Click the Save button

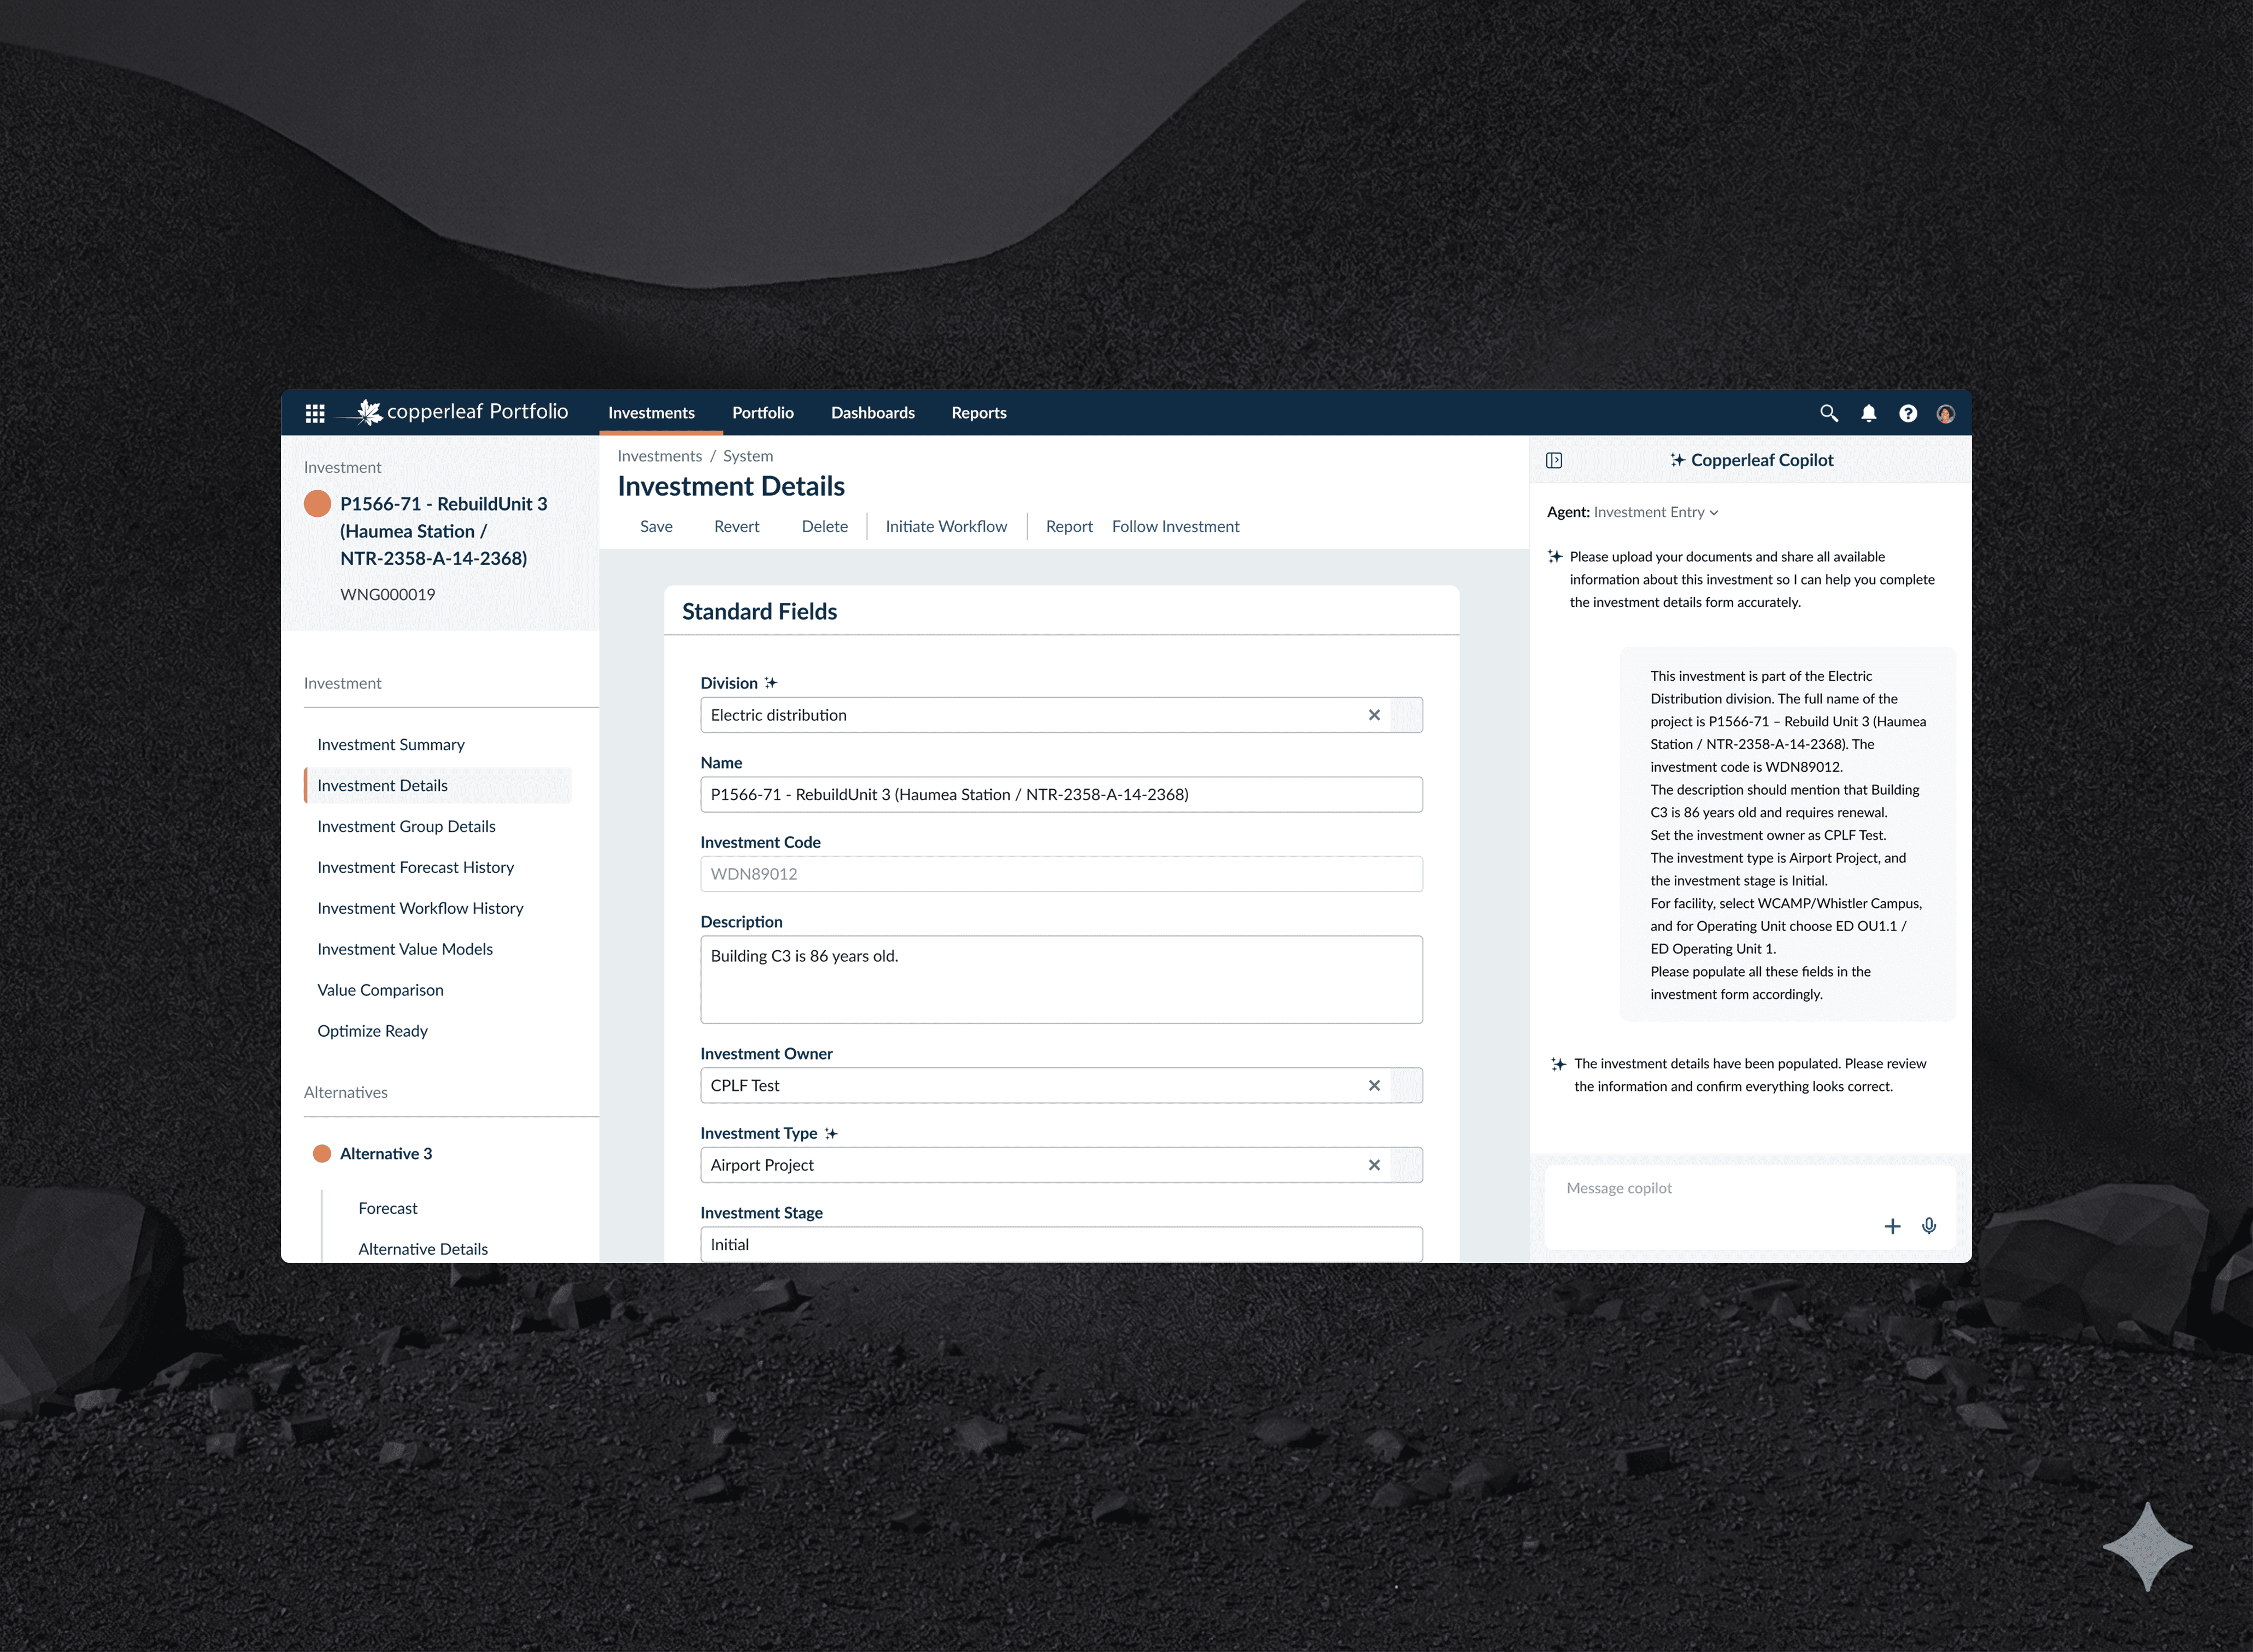656,527
